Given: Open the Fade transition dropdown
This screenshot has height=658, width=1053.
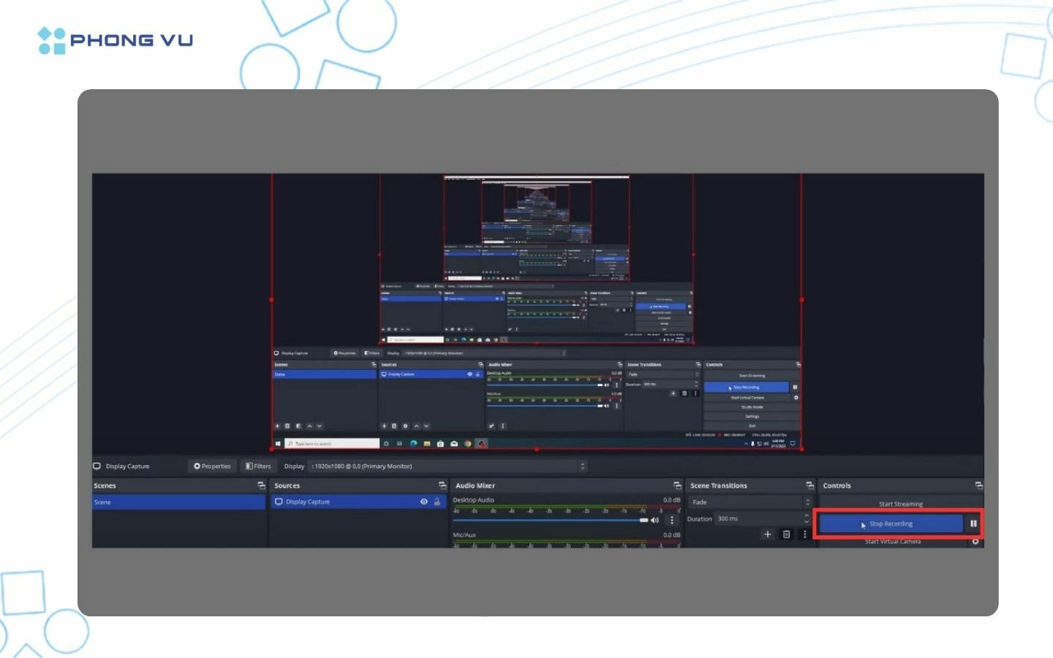Looking at the screenshot, I should point(750,502).
